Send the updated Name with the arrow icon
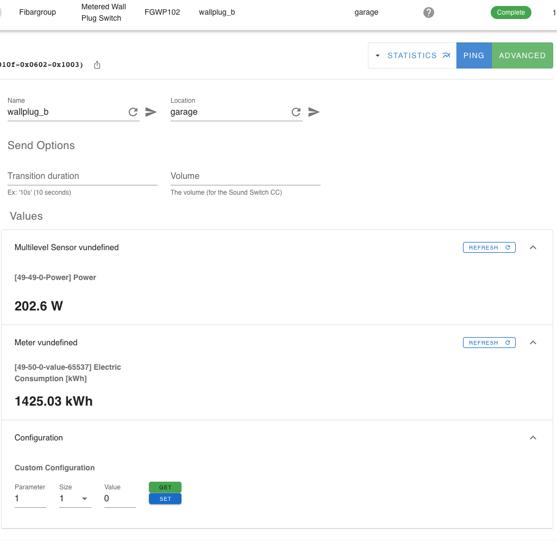557x541 pixels. 151,112
